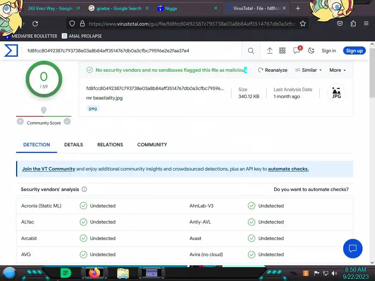Click the Antiy-AVL vendor name

coord(200,222)
